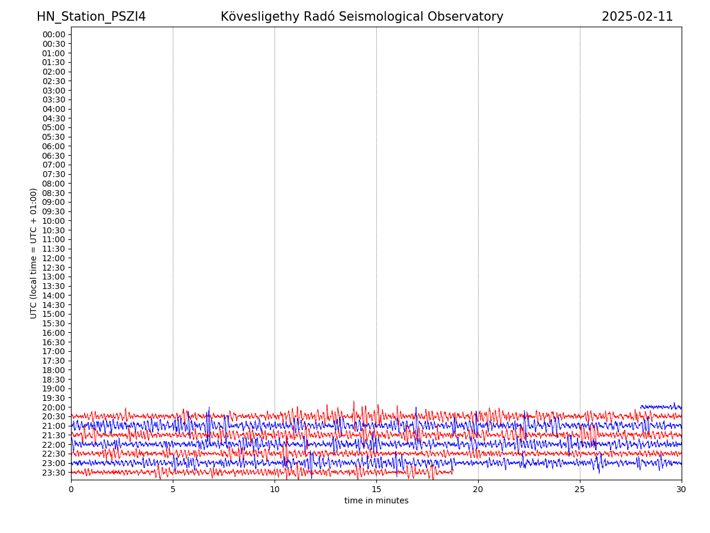Click the Kövesligethy Radó Seismological Observatory title
The image size is (710, 533).
point(362,17)
